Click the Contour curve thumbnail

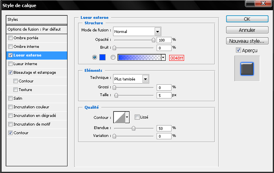pyautogui.click(x=119, y=117)
